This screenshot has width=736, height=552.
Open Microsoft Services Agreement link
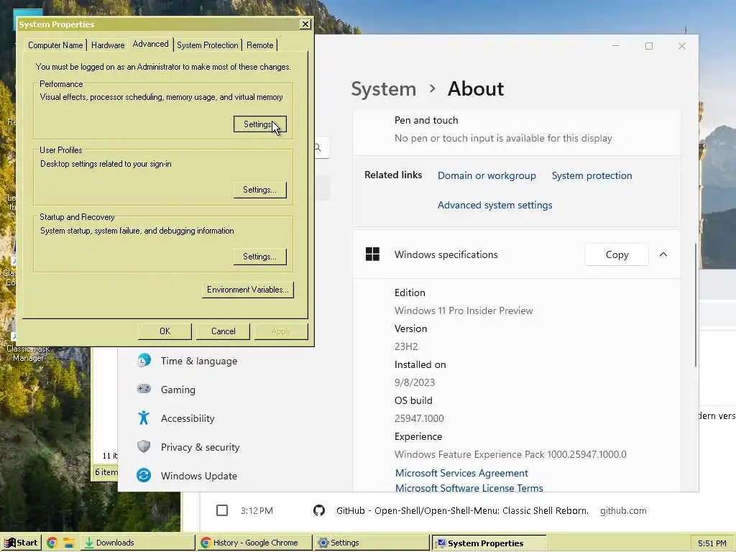pyautogui.click(x=461, y=473)
